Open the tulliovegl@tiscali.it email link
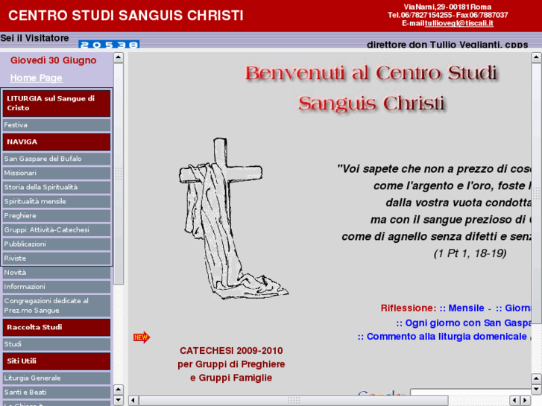 click(x=459, y=23)
